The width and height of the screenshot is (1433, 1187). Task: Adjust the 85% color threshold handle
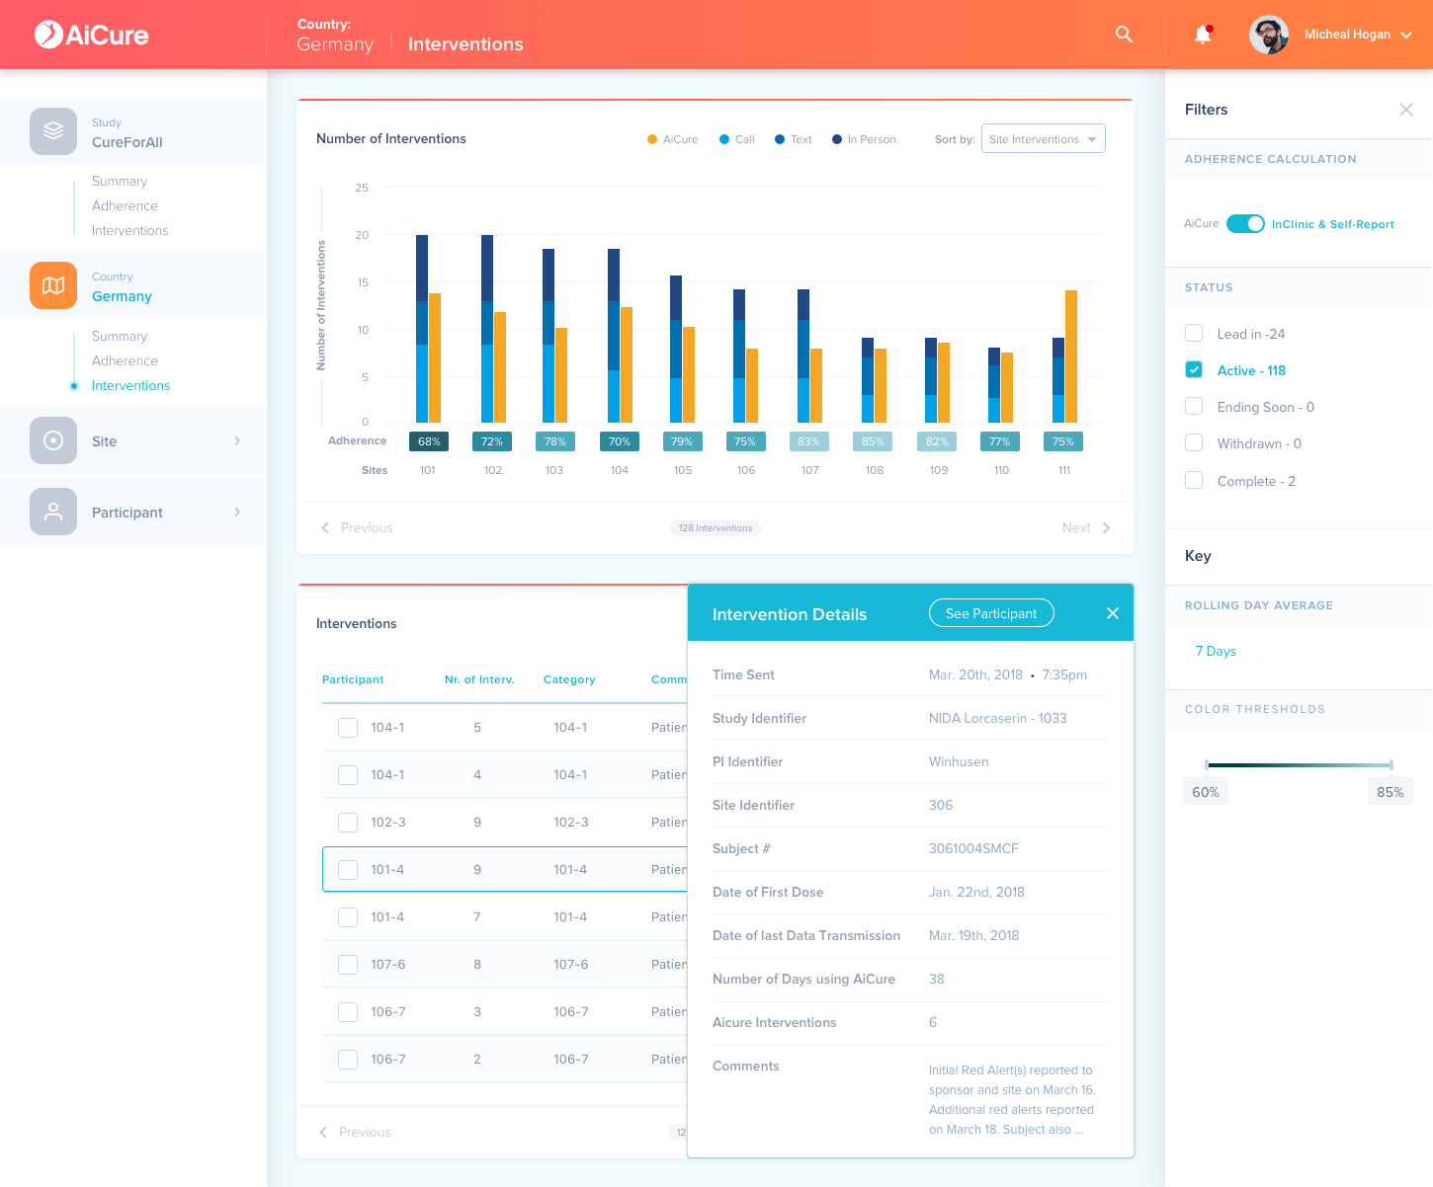pyautogui.click(x=1391, y=765)
